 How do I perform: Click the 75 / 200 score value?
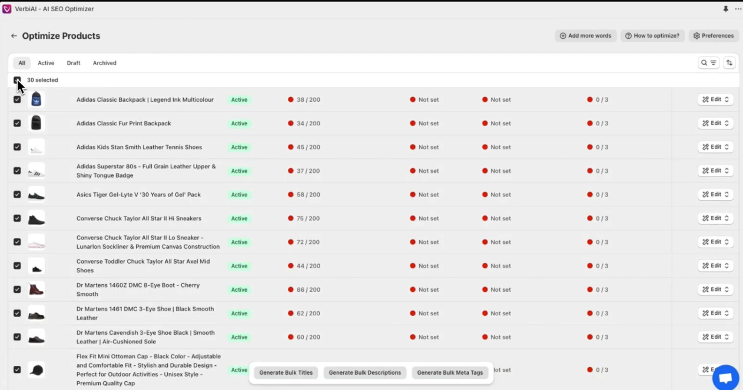[309, 218]
